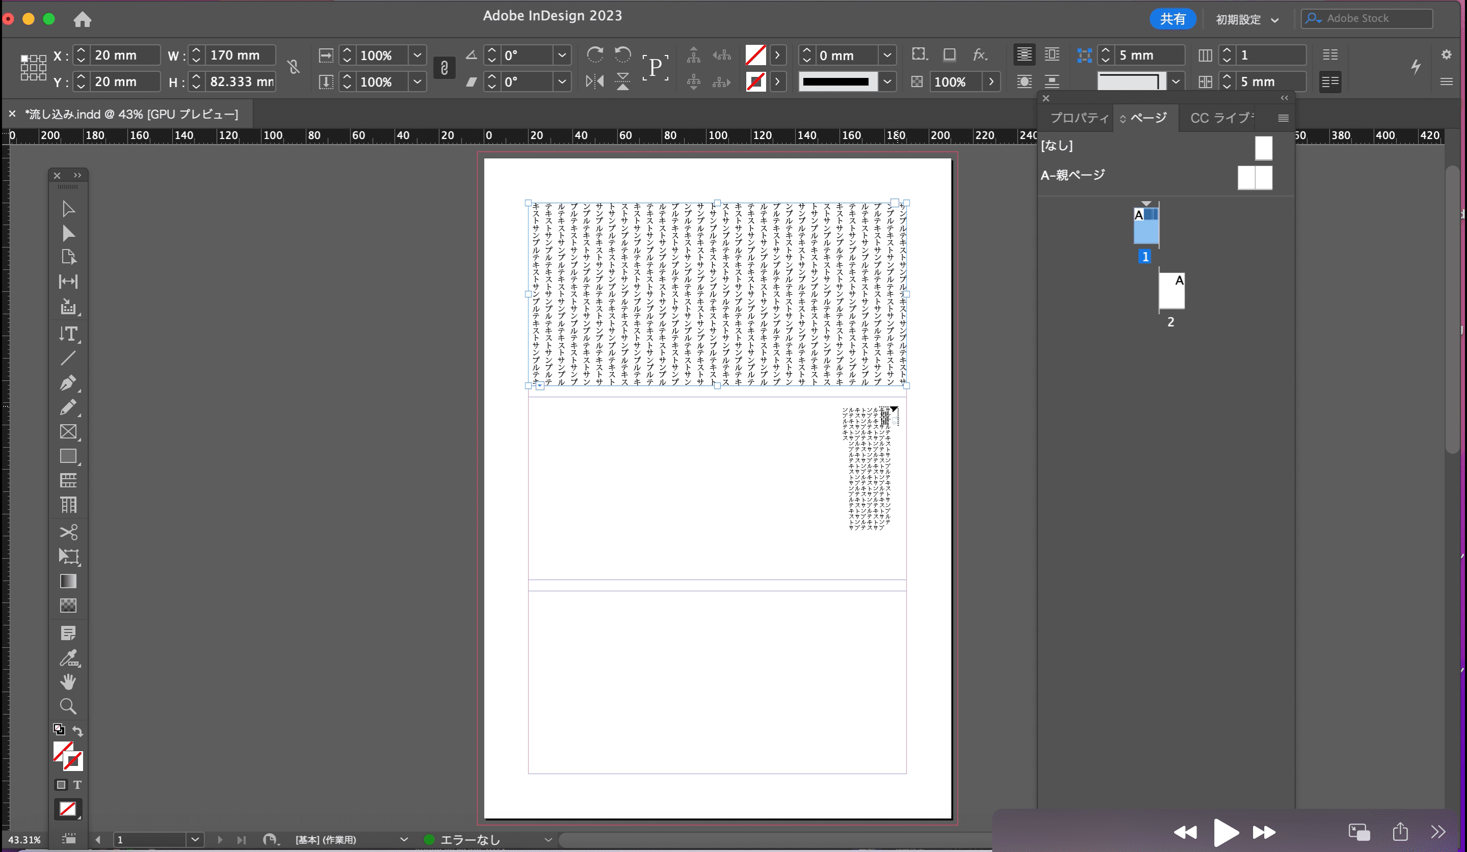Choose the reference point locator

33,68
